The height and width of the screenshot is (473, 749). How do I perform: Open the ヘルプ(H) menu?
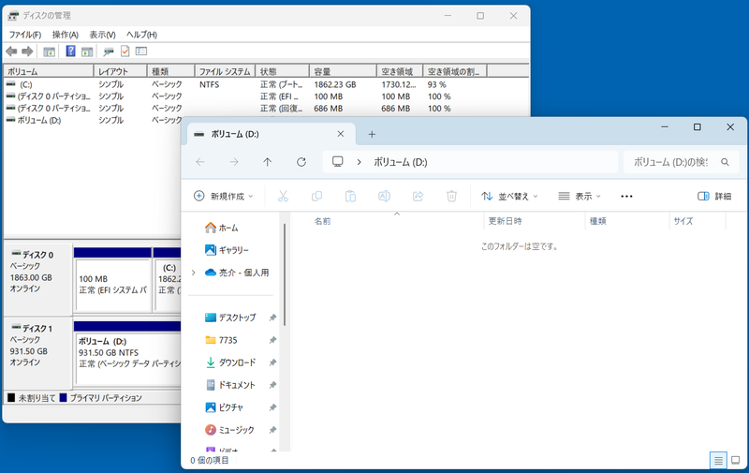(x=141, y=35)
